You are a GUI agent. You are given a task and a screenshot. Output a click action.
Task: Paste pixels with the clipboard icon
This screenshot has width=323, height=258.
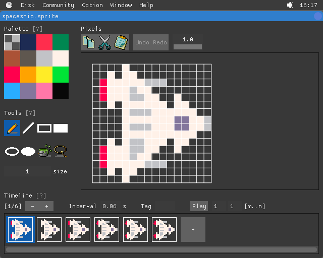pos(121,42)
